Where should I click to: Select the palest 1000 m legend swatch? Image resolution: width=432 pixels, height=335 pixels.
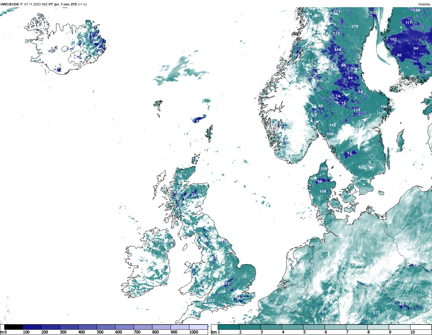[198, 327]
